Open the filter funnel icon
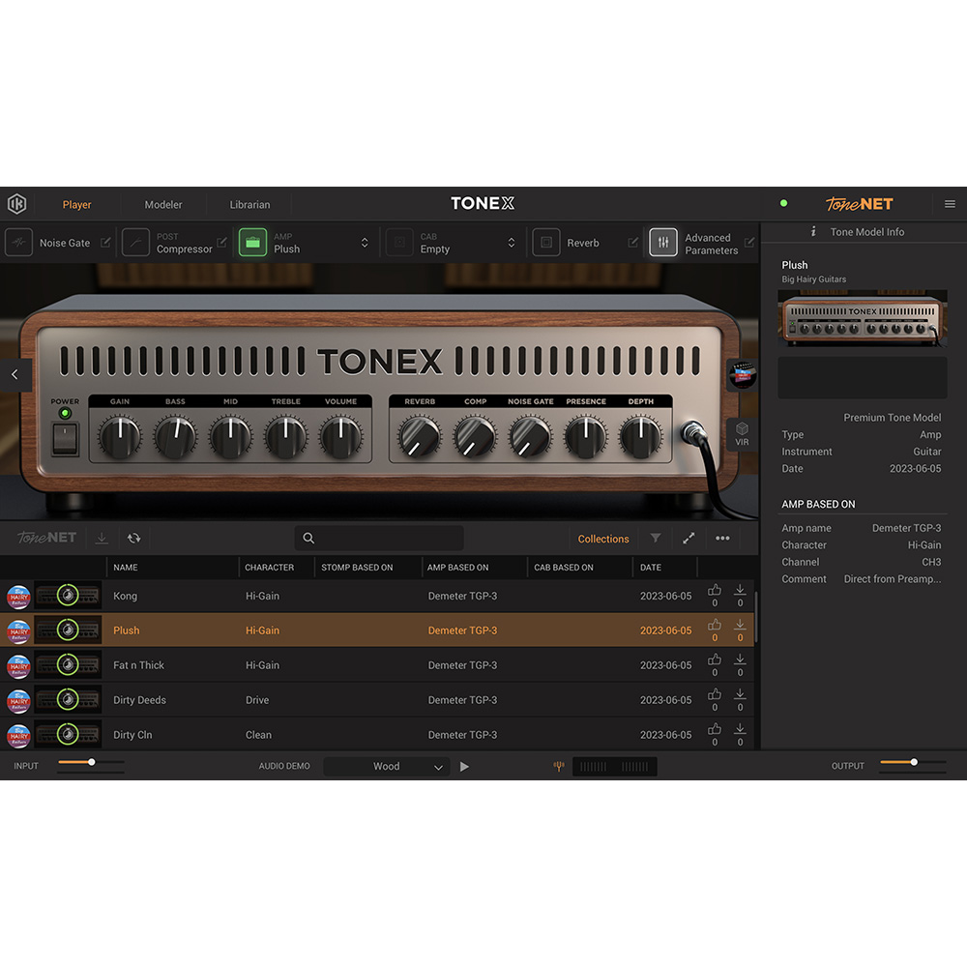Screen dimensions: 967x967 656,539
